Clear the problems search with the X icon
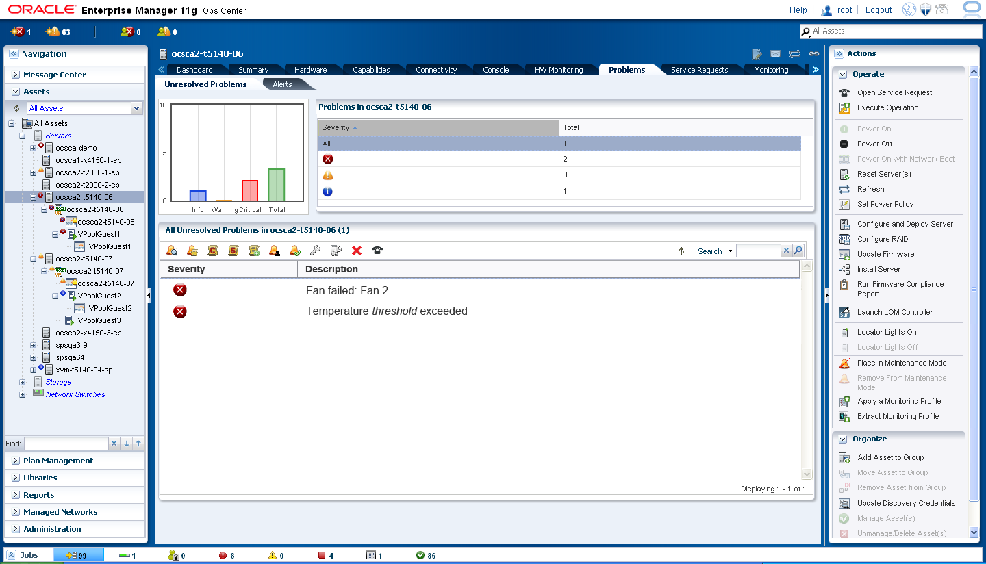Viewport: 986px width, 564px height. [x=787, y=251]
